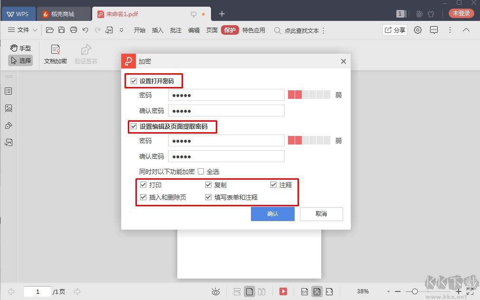Click the 点此查找文本 search box
Screen dimensions: 480x300
(x=297, y=30)
